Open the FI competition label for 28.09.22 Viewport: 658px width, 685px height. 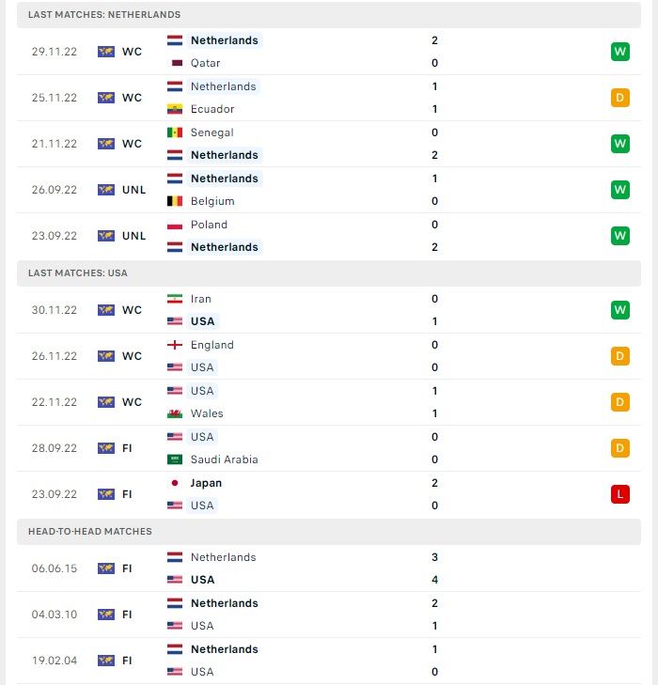point(127,448)
